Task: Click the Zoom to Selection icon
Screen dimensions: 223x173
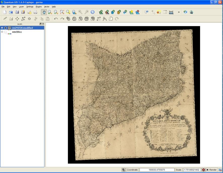Action: pos(68,12)
